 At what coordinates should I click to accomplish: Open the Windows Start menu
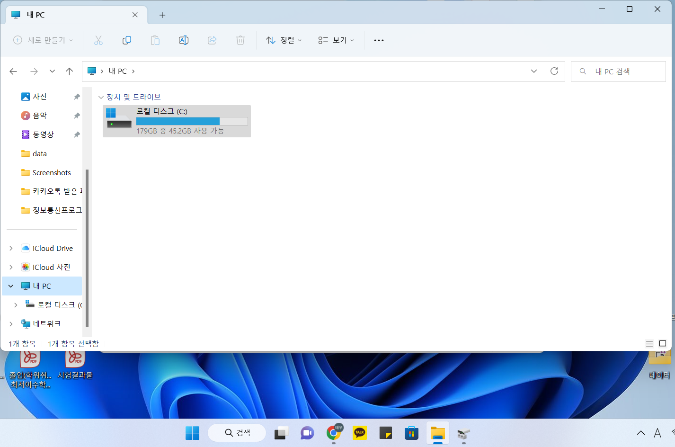(x=193, y=433)
